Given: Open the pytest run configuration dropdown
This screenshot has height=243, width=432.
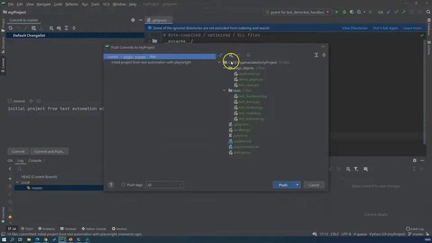Looking at the screenshot, I should [x=298, y=12].
